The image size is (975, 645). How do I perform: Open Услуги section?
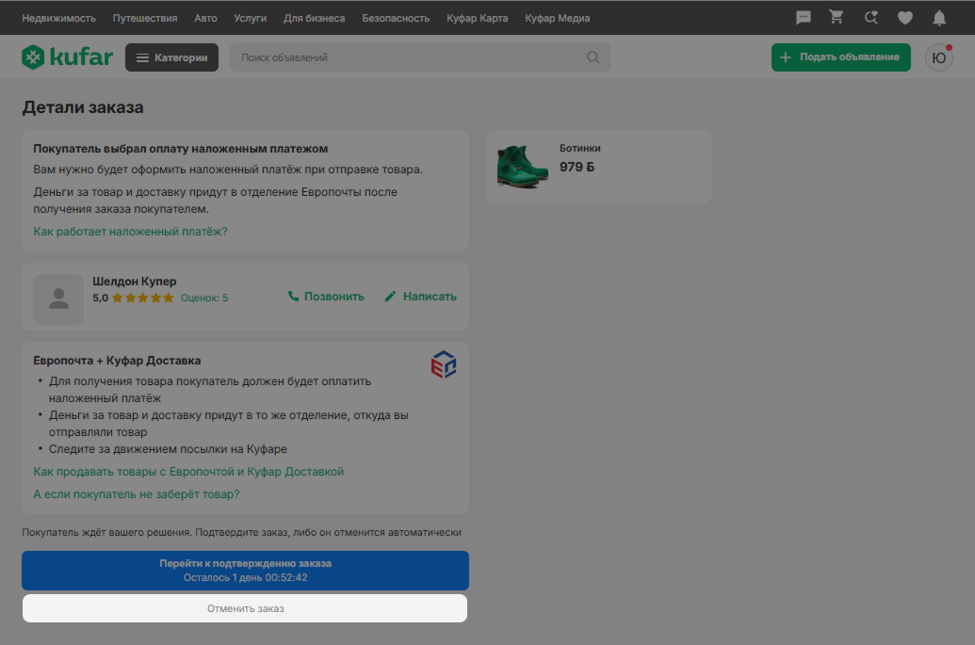[250, 18]
